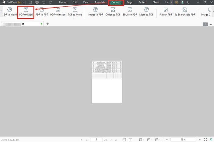Viewport: 214px width, 142px height.
Task: Go to previous view
Action: (124, 140)
